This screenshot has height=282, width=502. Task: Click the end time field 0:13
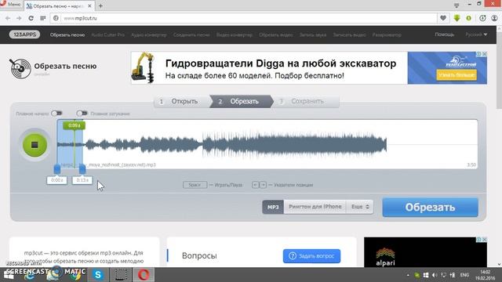click(82, 180)
